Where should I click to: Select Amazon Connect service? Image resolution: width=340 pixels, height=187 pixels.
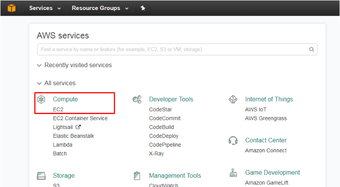pyautogui.click(x=266, y=151)
